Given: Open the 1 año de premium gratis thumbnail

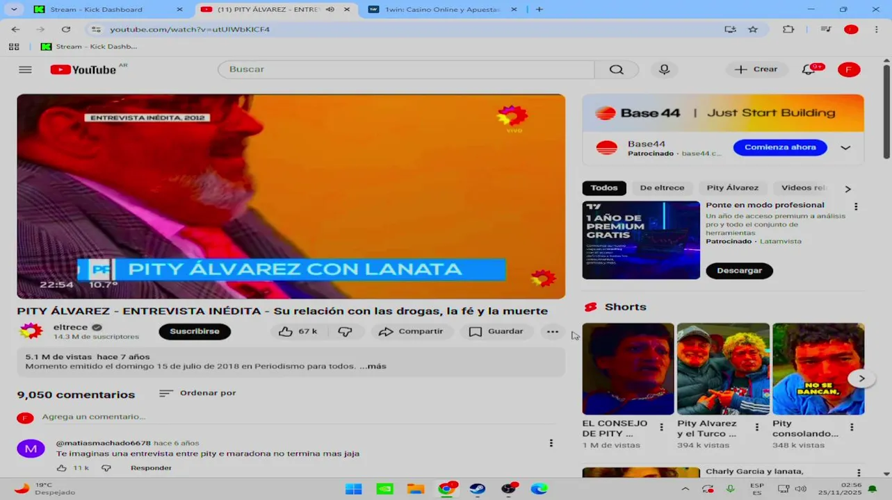Looking at the screenshot, I should point(641,240).
